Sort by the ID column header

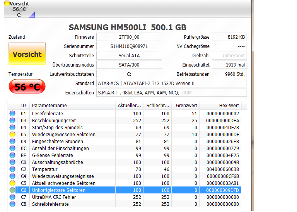pos(23,105)
